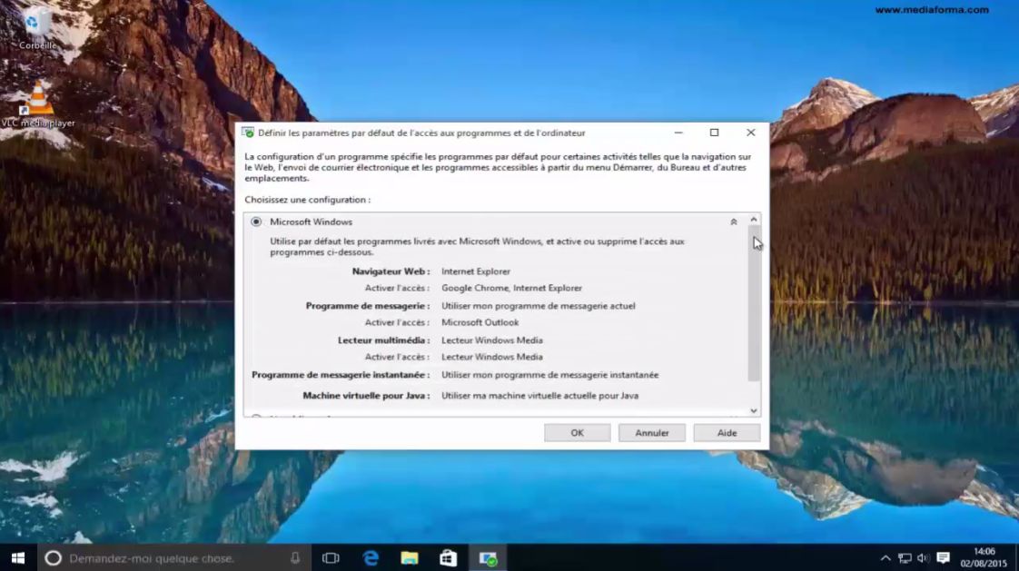Open the Action Center notifications icon
This screenshot has width=1019, height=571.
[x=943, y=558]
